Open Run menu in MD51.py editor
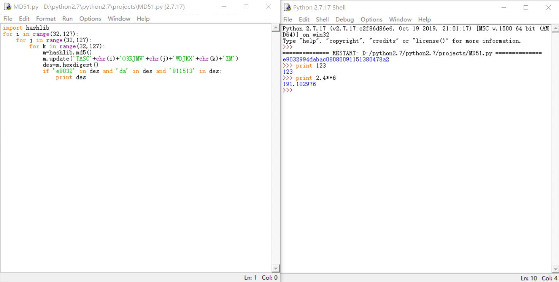 pyautogui.click(x=67, y=19)
